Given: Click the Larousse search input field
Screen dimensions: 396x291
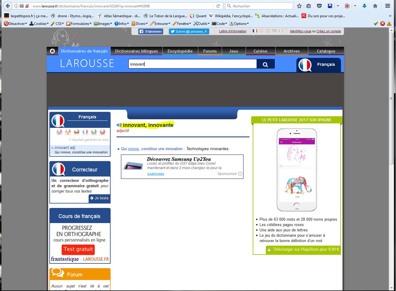Looking at the screenshot, I should coord(193,64).
